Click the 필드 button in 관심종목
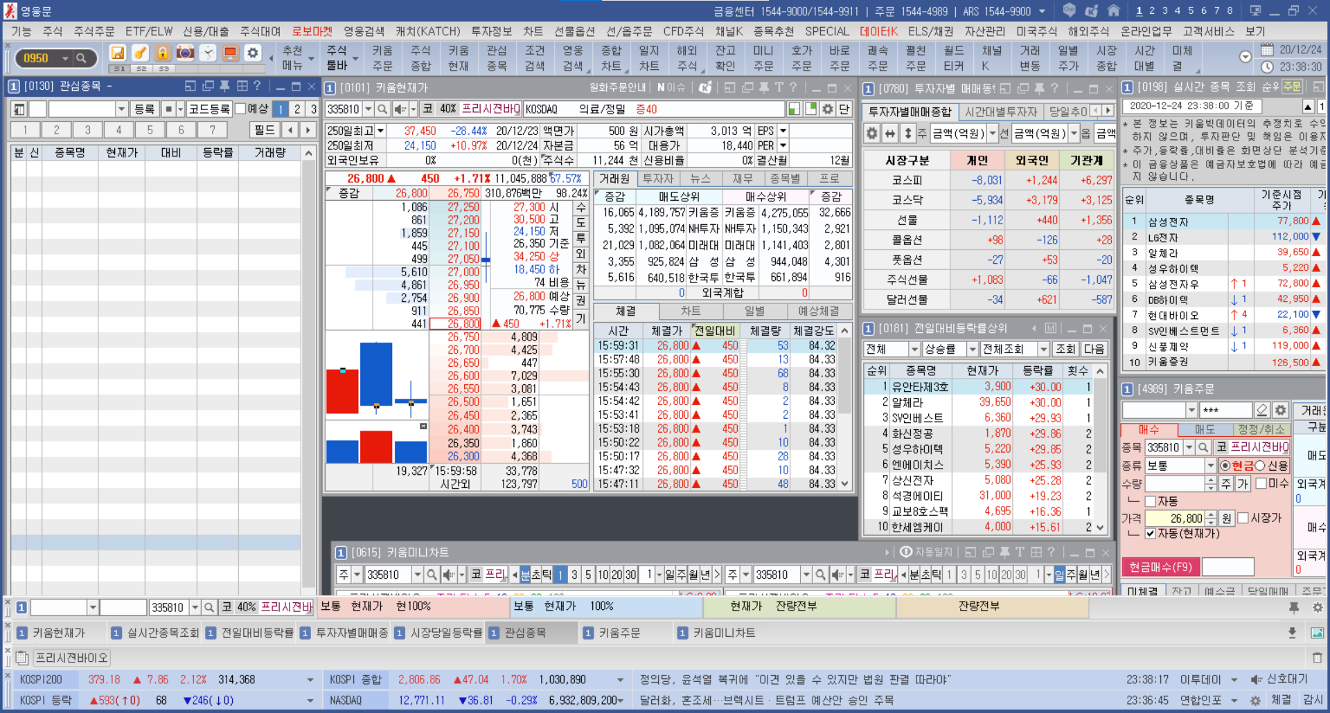Image resolution: width=1330 pixels, height=713 pixels. (x=264, y=130)
